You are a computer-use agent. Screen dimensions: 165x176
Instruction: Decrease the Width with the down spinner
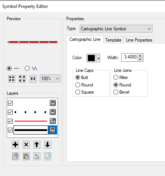(x=140, y=60)
